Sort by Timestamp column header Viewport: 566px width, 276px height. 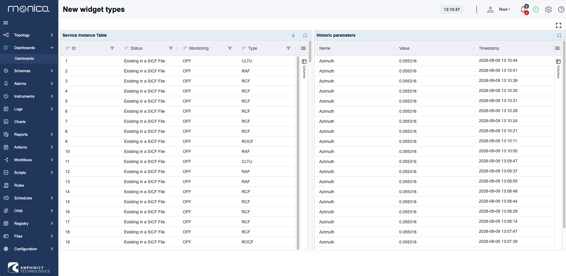click(489, 48)
